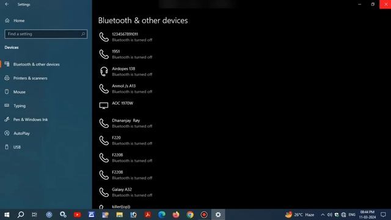Viewport: 391px width, 220px height.
Task: Click the Settings gear on the taskbar
Action: click(218, 215)
